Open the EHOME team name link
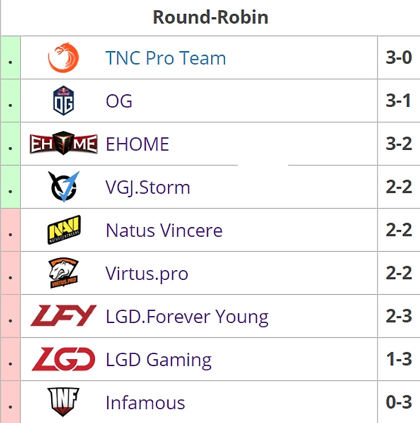 (138, 144)
